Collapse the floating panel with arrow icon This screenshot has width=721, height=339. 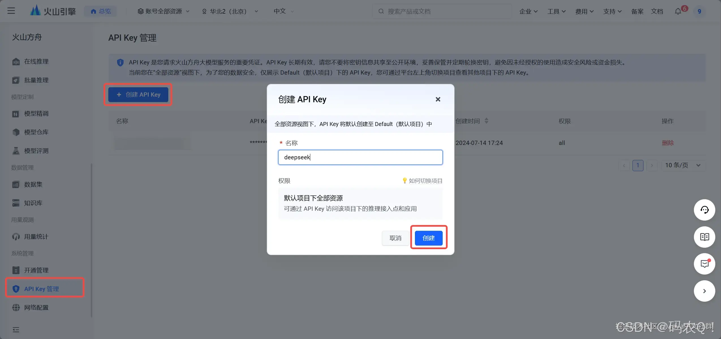(704, 291)
